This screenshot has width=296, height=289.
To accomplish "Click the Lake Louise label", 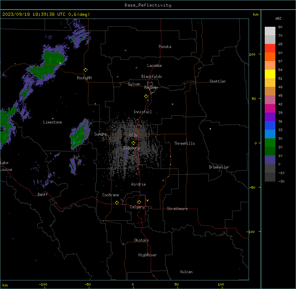I will point(6,166).
